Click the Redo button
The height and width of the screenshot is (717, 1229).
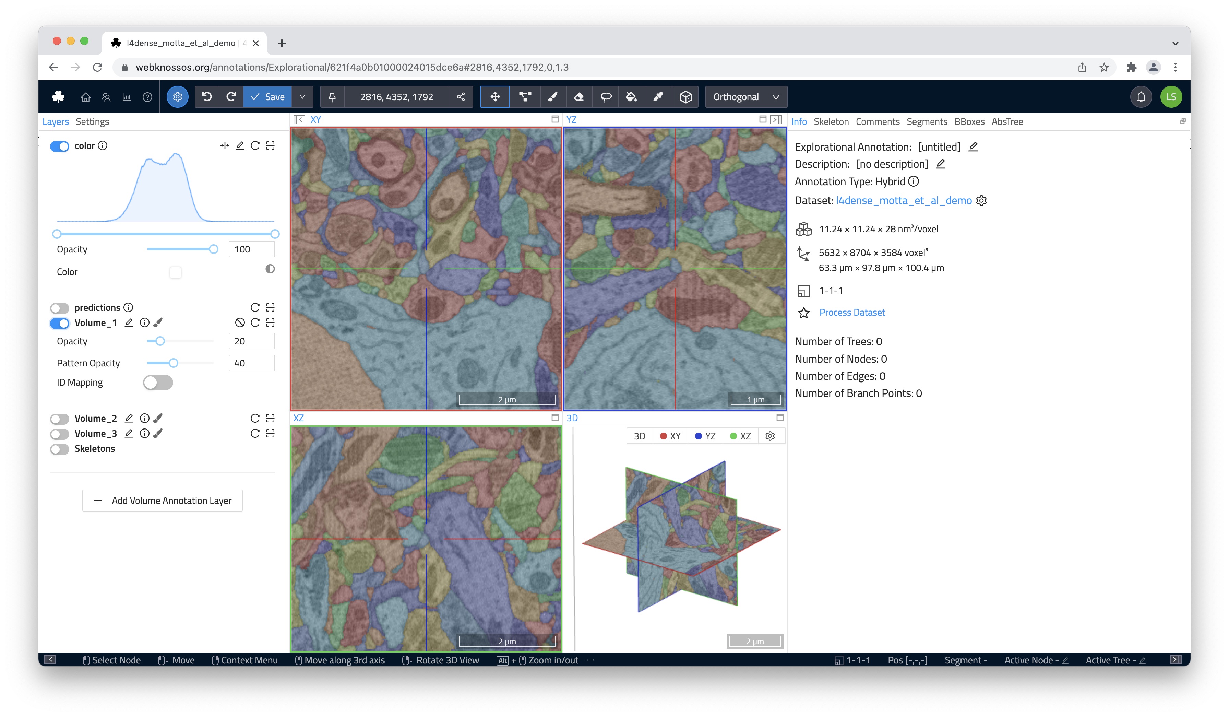pyautogui.click(x=231, y=97)
